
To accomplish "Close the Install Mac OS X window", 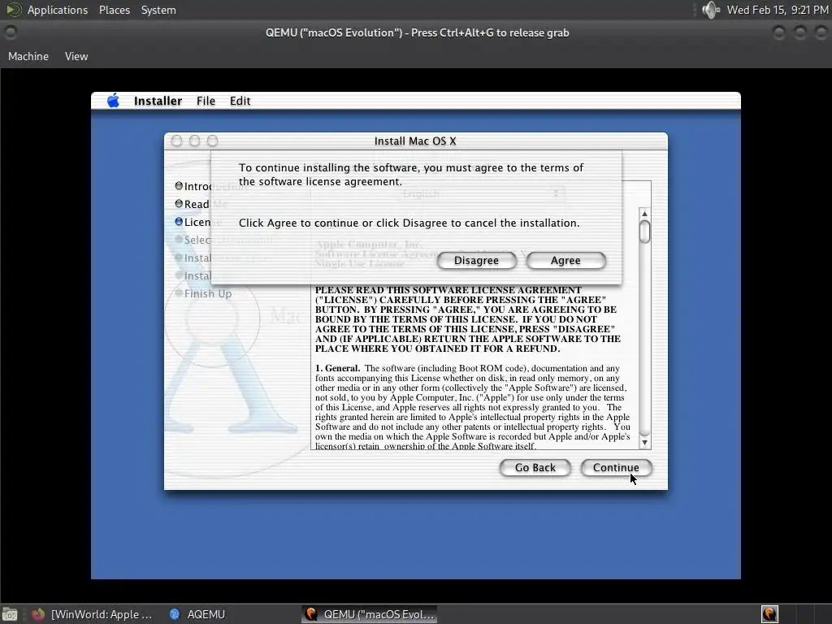I will pos(176,141).
